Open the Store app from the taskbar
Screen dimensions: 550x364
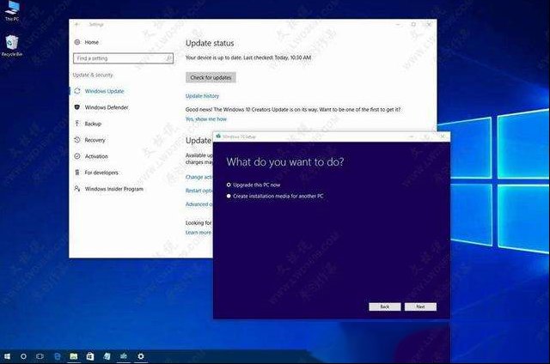point(90,356)
